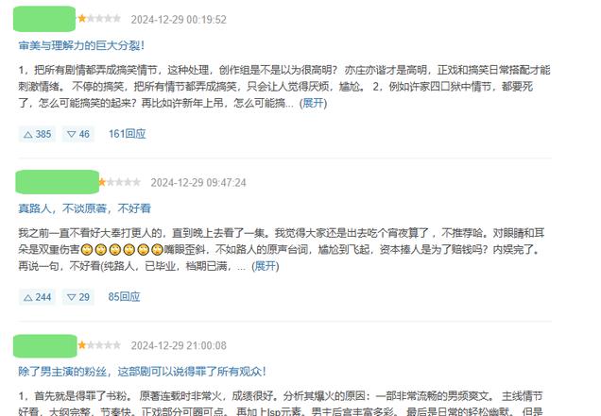Click the one-star rating of the first review
This screenshot has width=601, height=416.
point(99,18)
